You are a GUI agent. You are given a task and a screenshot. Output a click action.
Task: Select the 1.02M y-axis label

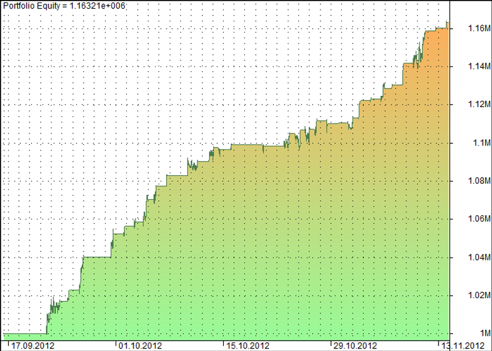click(479, 295)
